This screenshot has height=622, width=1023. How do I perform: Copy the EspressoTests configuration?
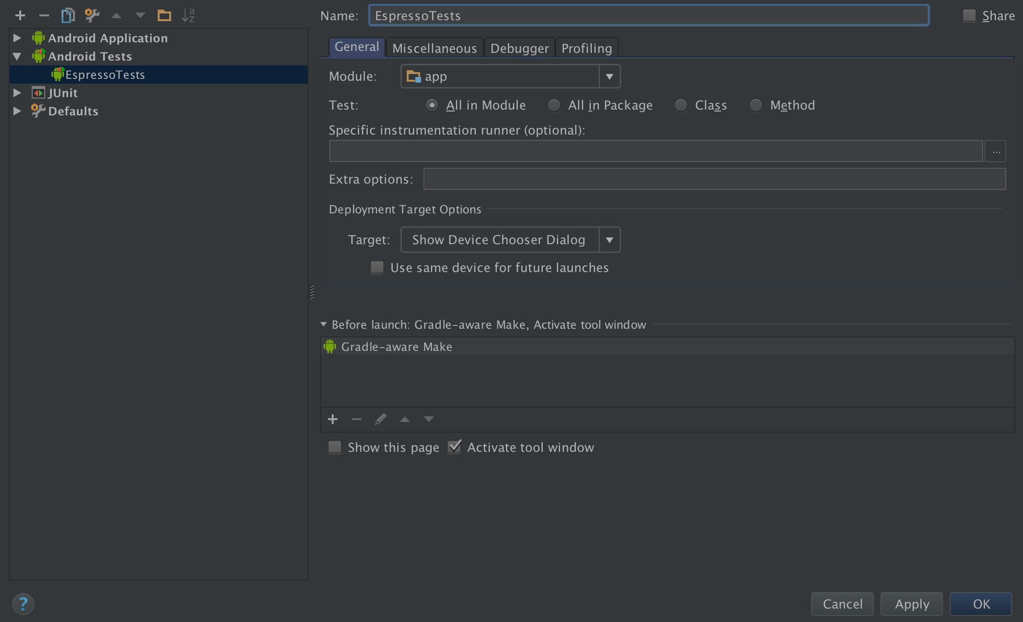[x=68, y=15]
